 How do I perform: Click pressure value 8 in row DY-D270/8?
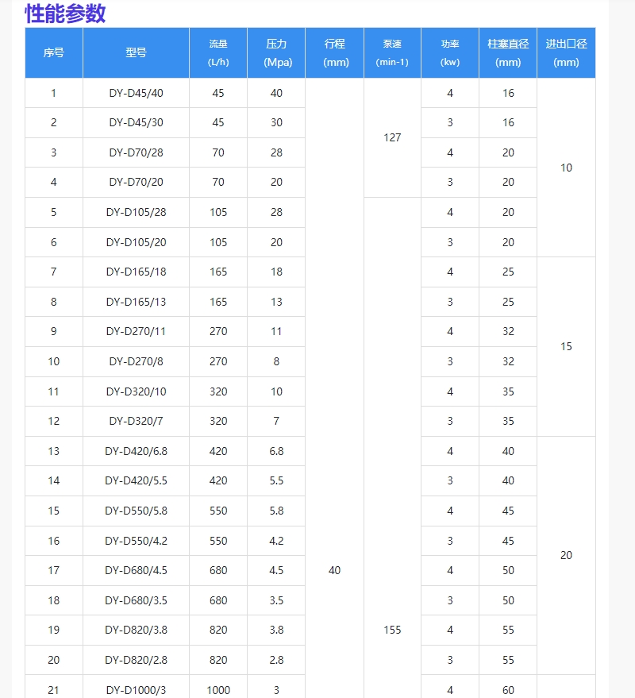[276, 361]
